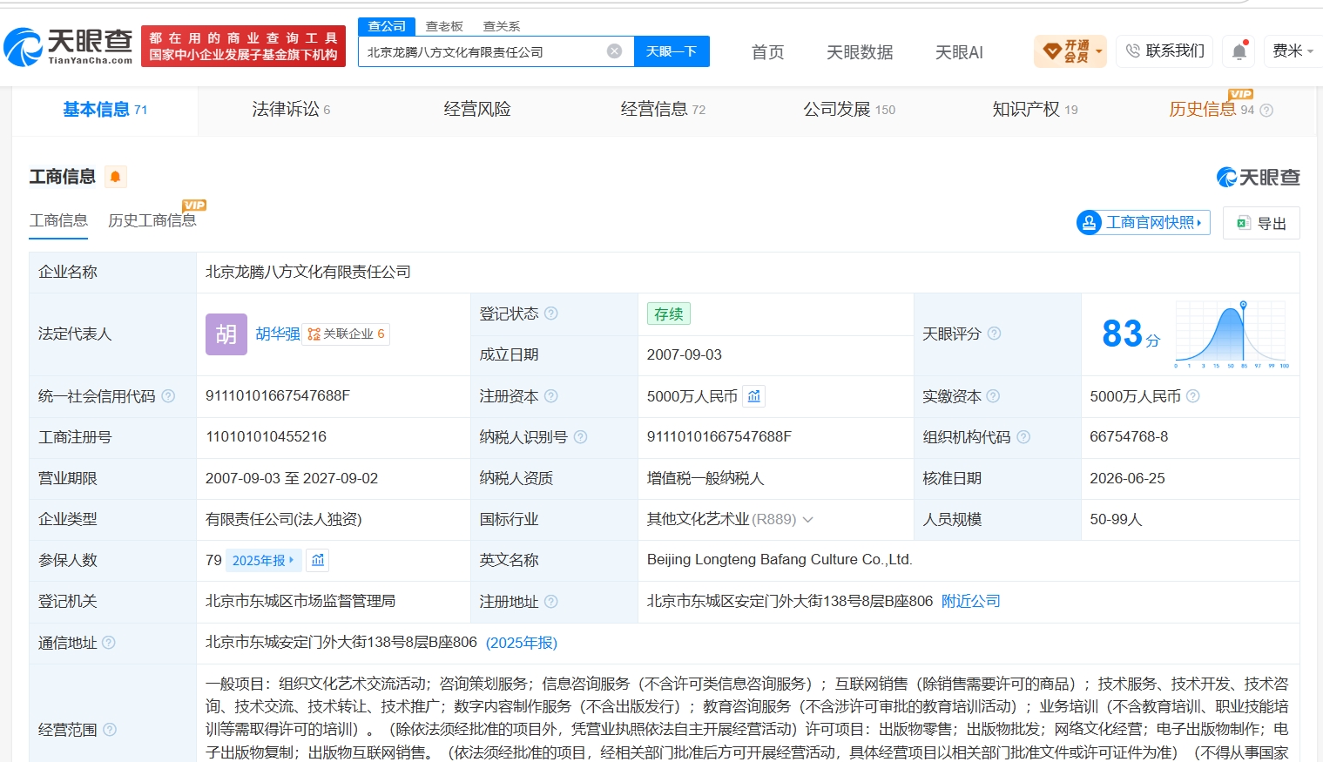Open help icon next to 注册地址

[551, 602]
